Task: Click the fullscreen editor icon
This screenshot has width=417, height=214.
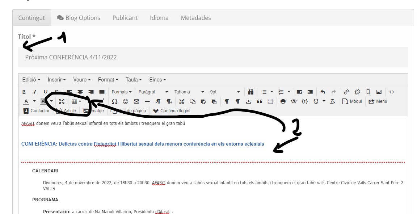Action: pos(62,101)
